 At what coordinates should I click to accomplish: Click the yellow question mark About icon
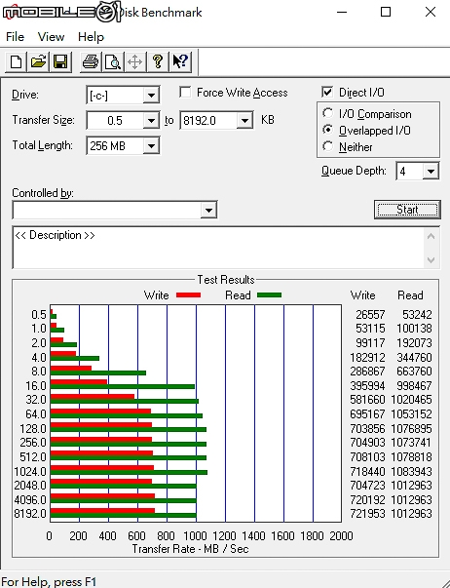158,61
